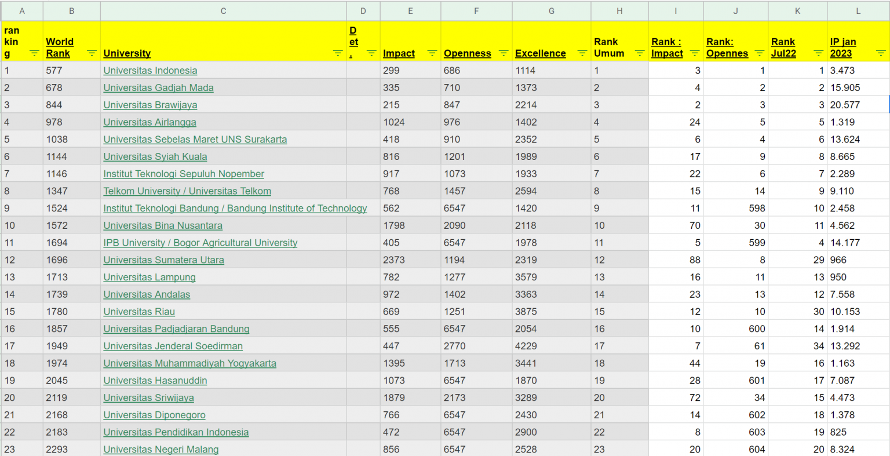Open the Universitas Indonesia link

(x=150, y=71)
